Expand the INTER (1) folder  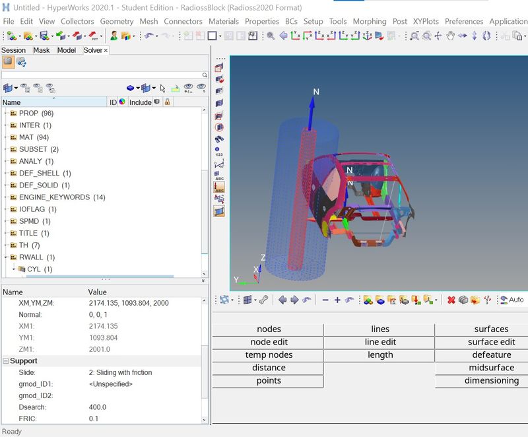point(5,125)
